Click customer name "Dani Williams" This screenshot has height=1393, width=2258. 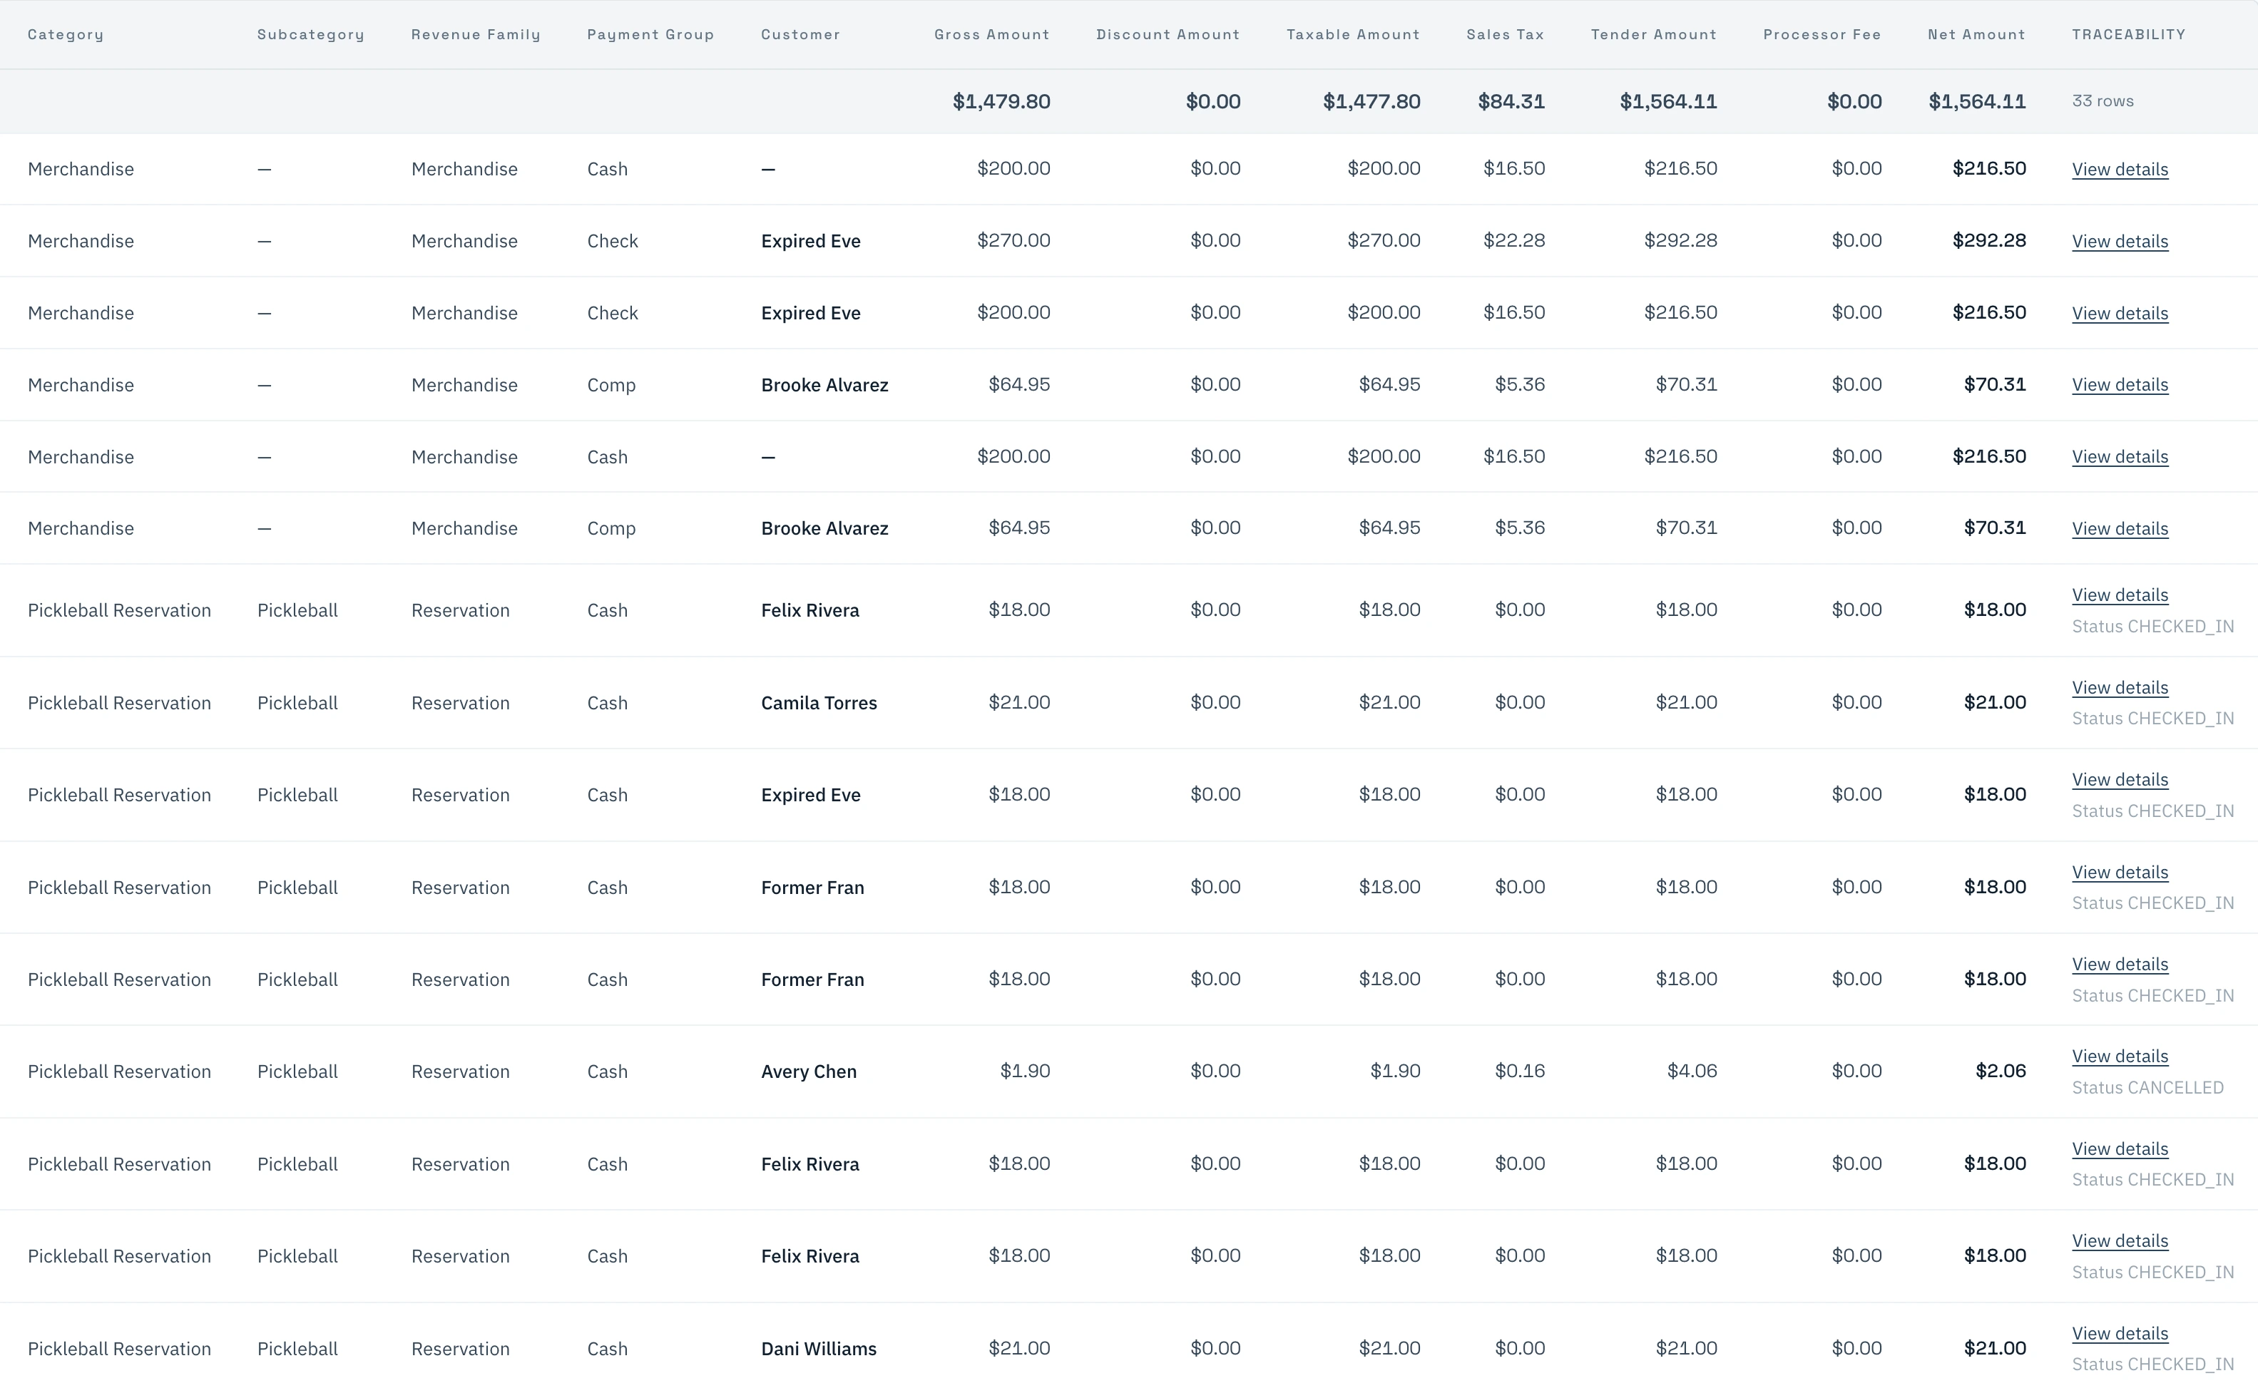819,1349
